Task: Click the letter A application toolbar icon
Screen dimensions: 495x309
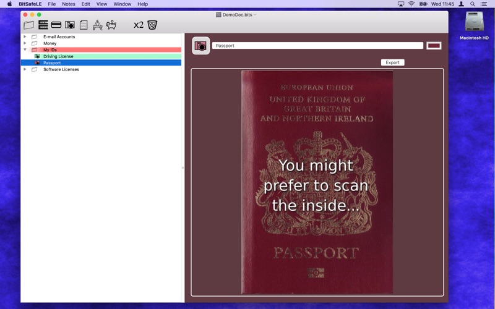Action: pyautogui.click(x=97, y=25)
